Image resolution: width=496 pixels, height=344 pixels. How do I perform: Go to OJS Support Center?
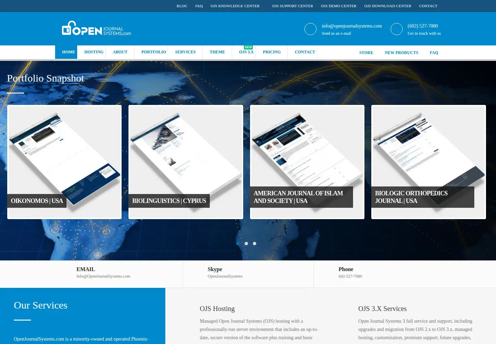[292, 6]
